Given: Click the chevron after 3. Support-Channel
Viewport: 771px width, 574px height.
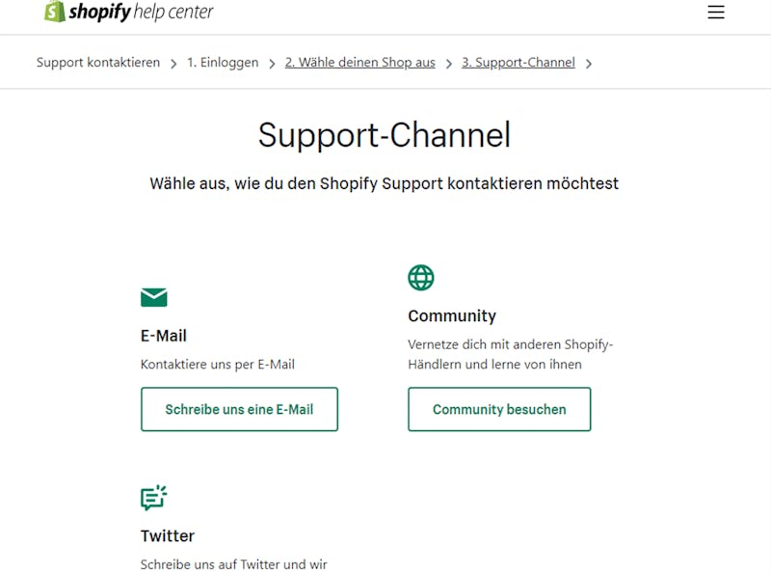Looking at the screenshot, I should (589, 64).
